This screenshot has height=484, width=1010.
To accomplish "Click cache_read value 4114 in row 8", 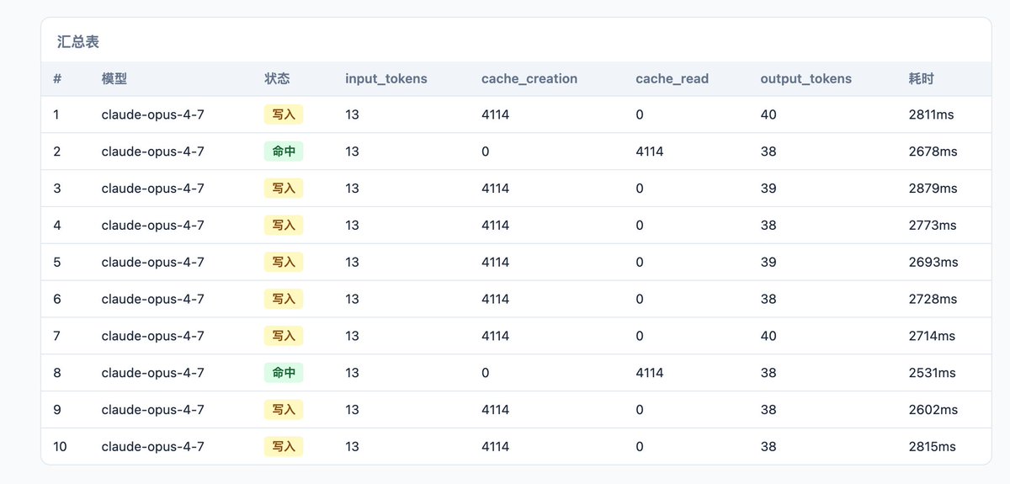I will click(x=650, y=373).
